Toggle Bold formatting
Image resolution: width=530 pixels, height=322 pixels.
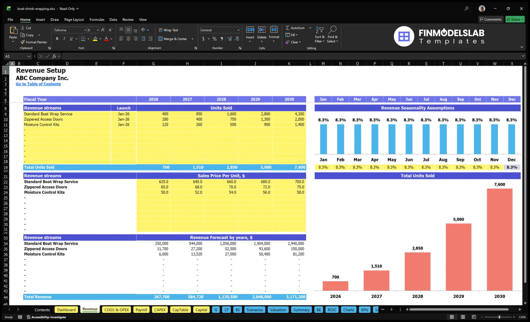pos(57,39)
